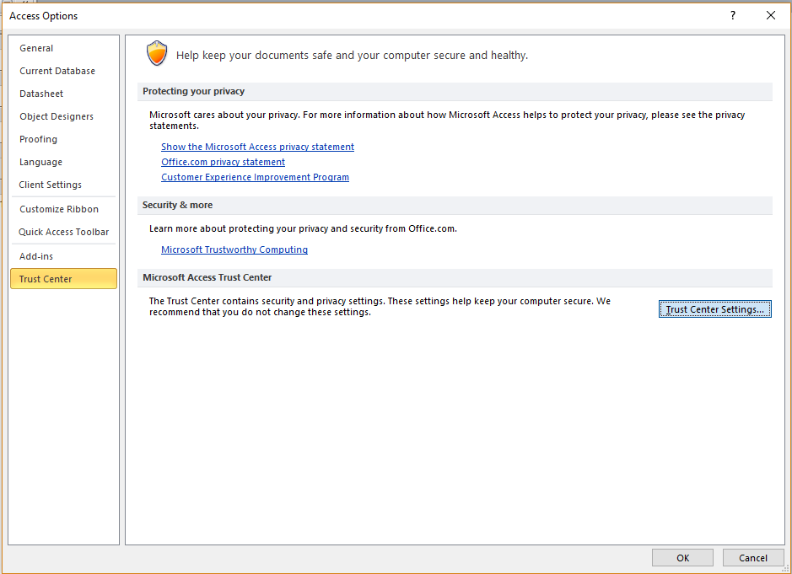Click 'The Trust Center contains security' description
The height and width of the screenshot is (574, 792).
click(380, 307)
